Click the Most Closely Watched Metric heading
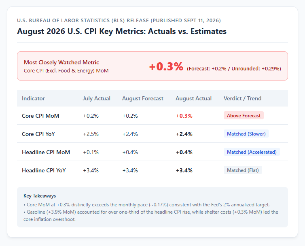 (x=61, y=62)
